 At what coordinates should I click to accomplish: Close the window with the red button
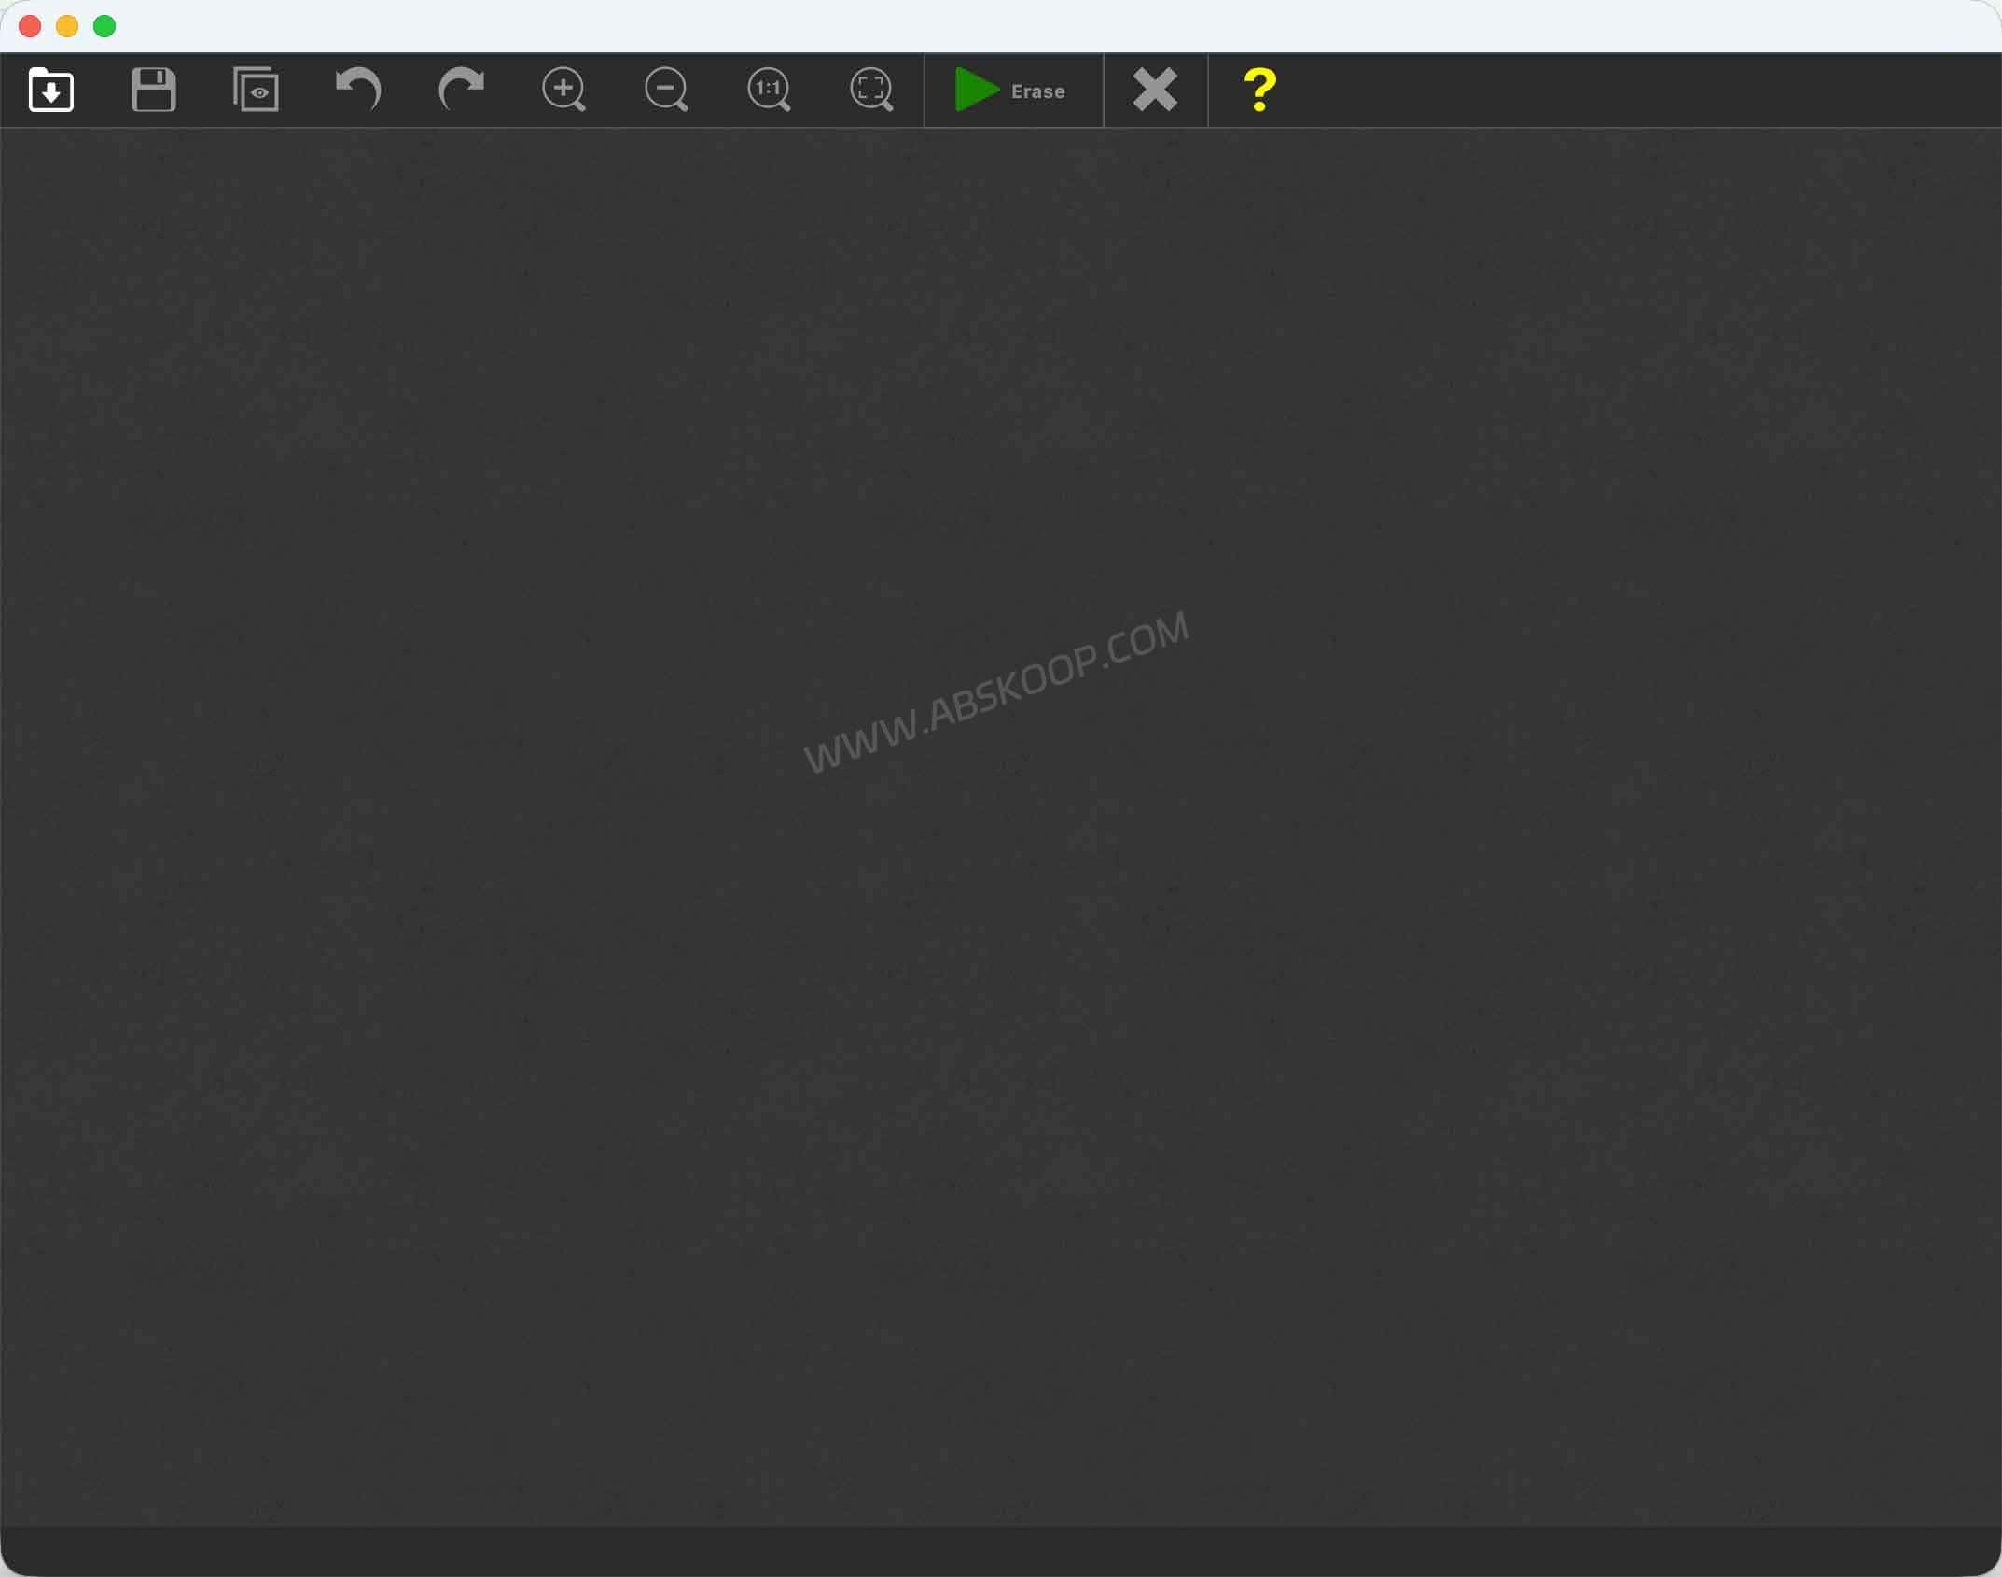30,26
